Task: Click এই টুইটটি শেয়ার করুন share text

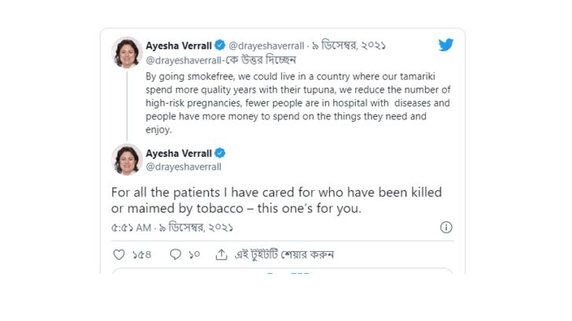Action: pos(284,254)
